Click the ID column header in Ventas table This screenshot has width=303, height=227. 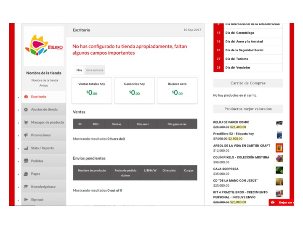coord(80,124)
